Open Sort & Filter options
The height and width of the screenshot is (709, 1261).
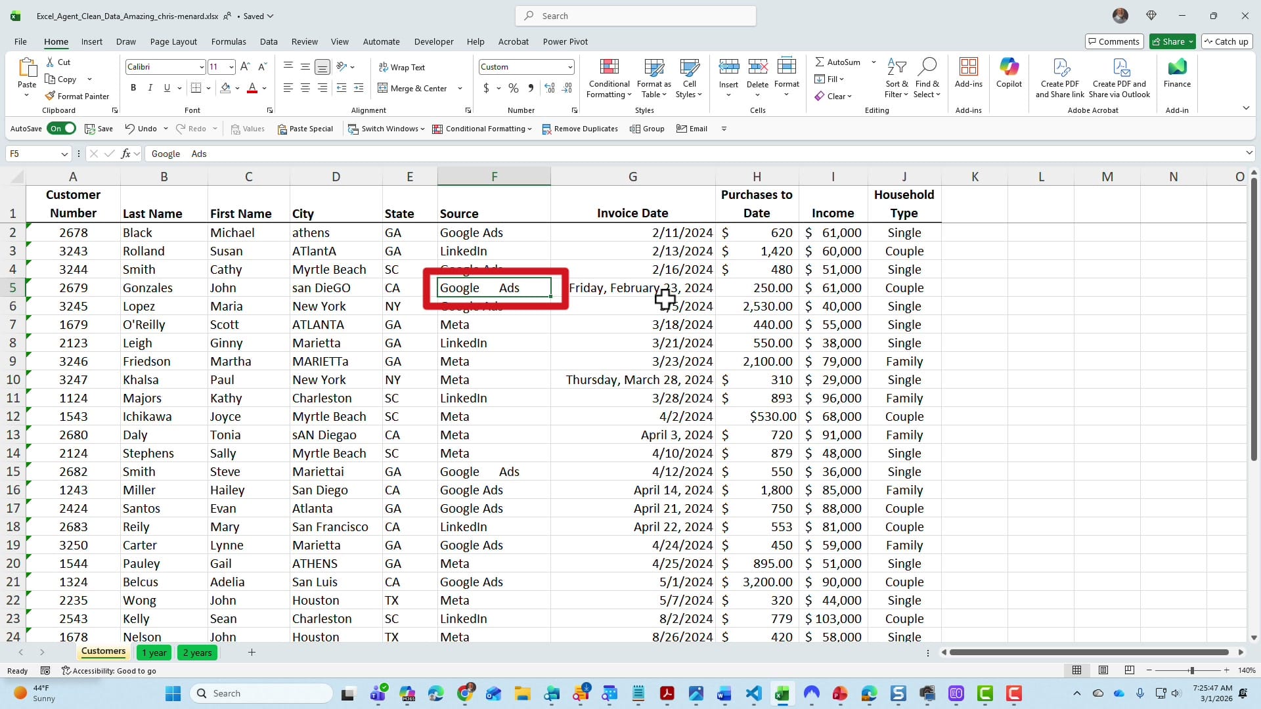click(x=897, y=77)
